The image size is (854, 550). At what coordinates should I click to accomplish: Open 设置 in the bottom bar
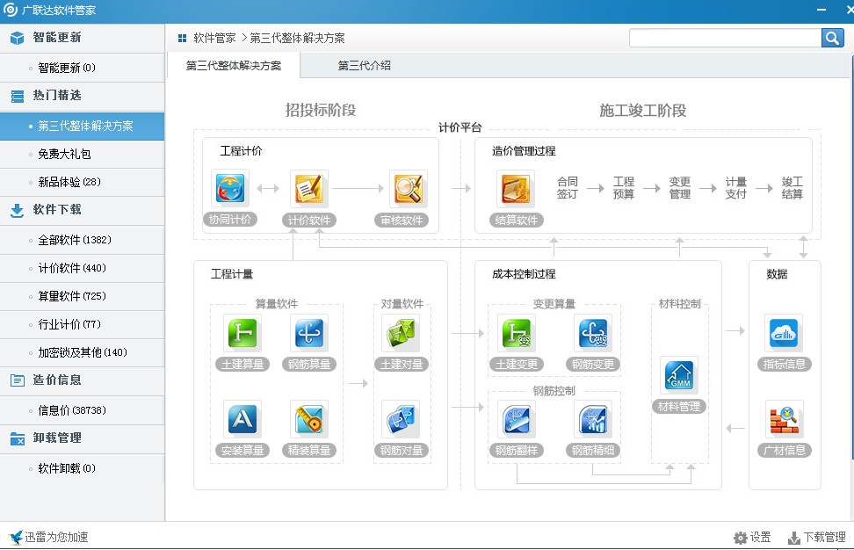point(752,538)
